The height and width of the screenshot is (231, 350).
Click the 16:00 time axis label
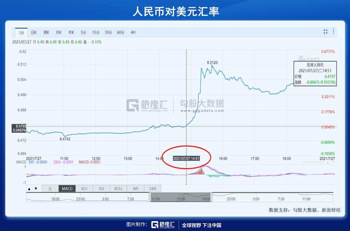pos(223,159)
